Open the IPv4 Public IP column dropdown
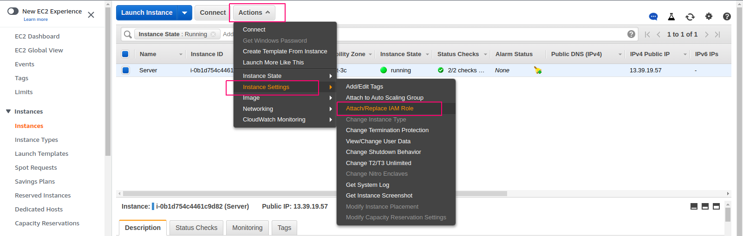743x236 pixels. point(685,54)
